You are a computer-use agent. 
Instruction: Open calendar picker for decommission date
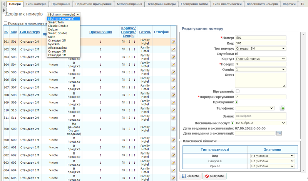(x=279, y=133)
